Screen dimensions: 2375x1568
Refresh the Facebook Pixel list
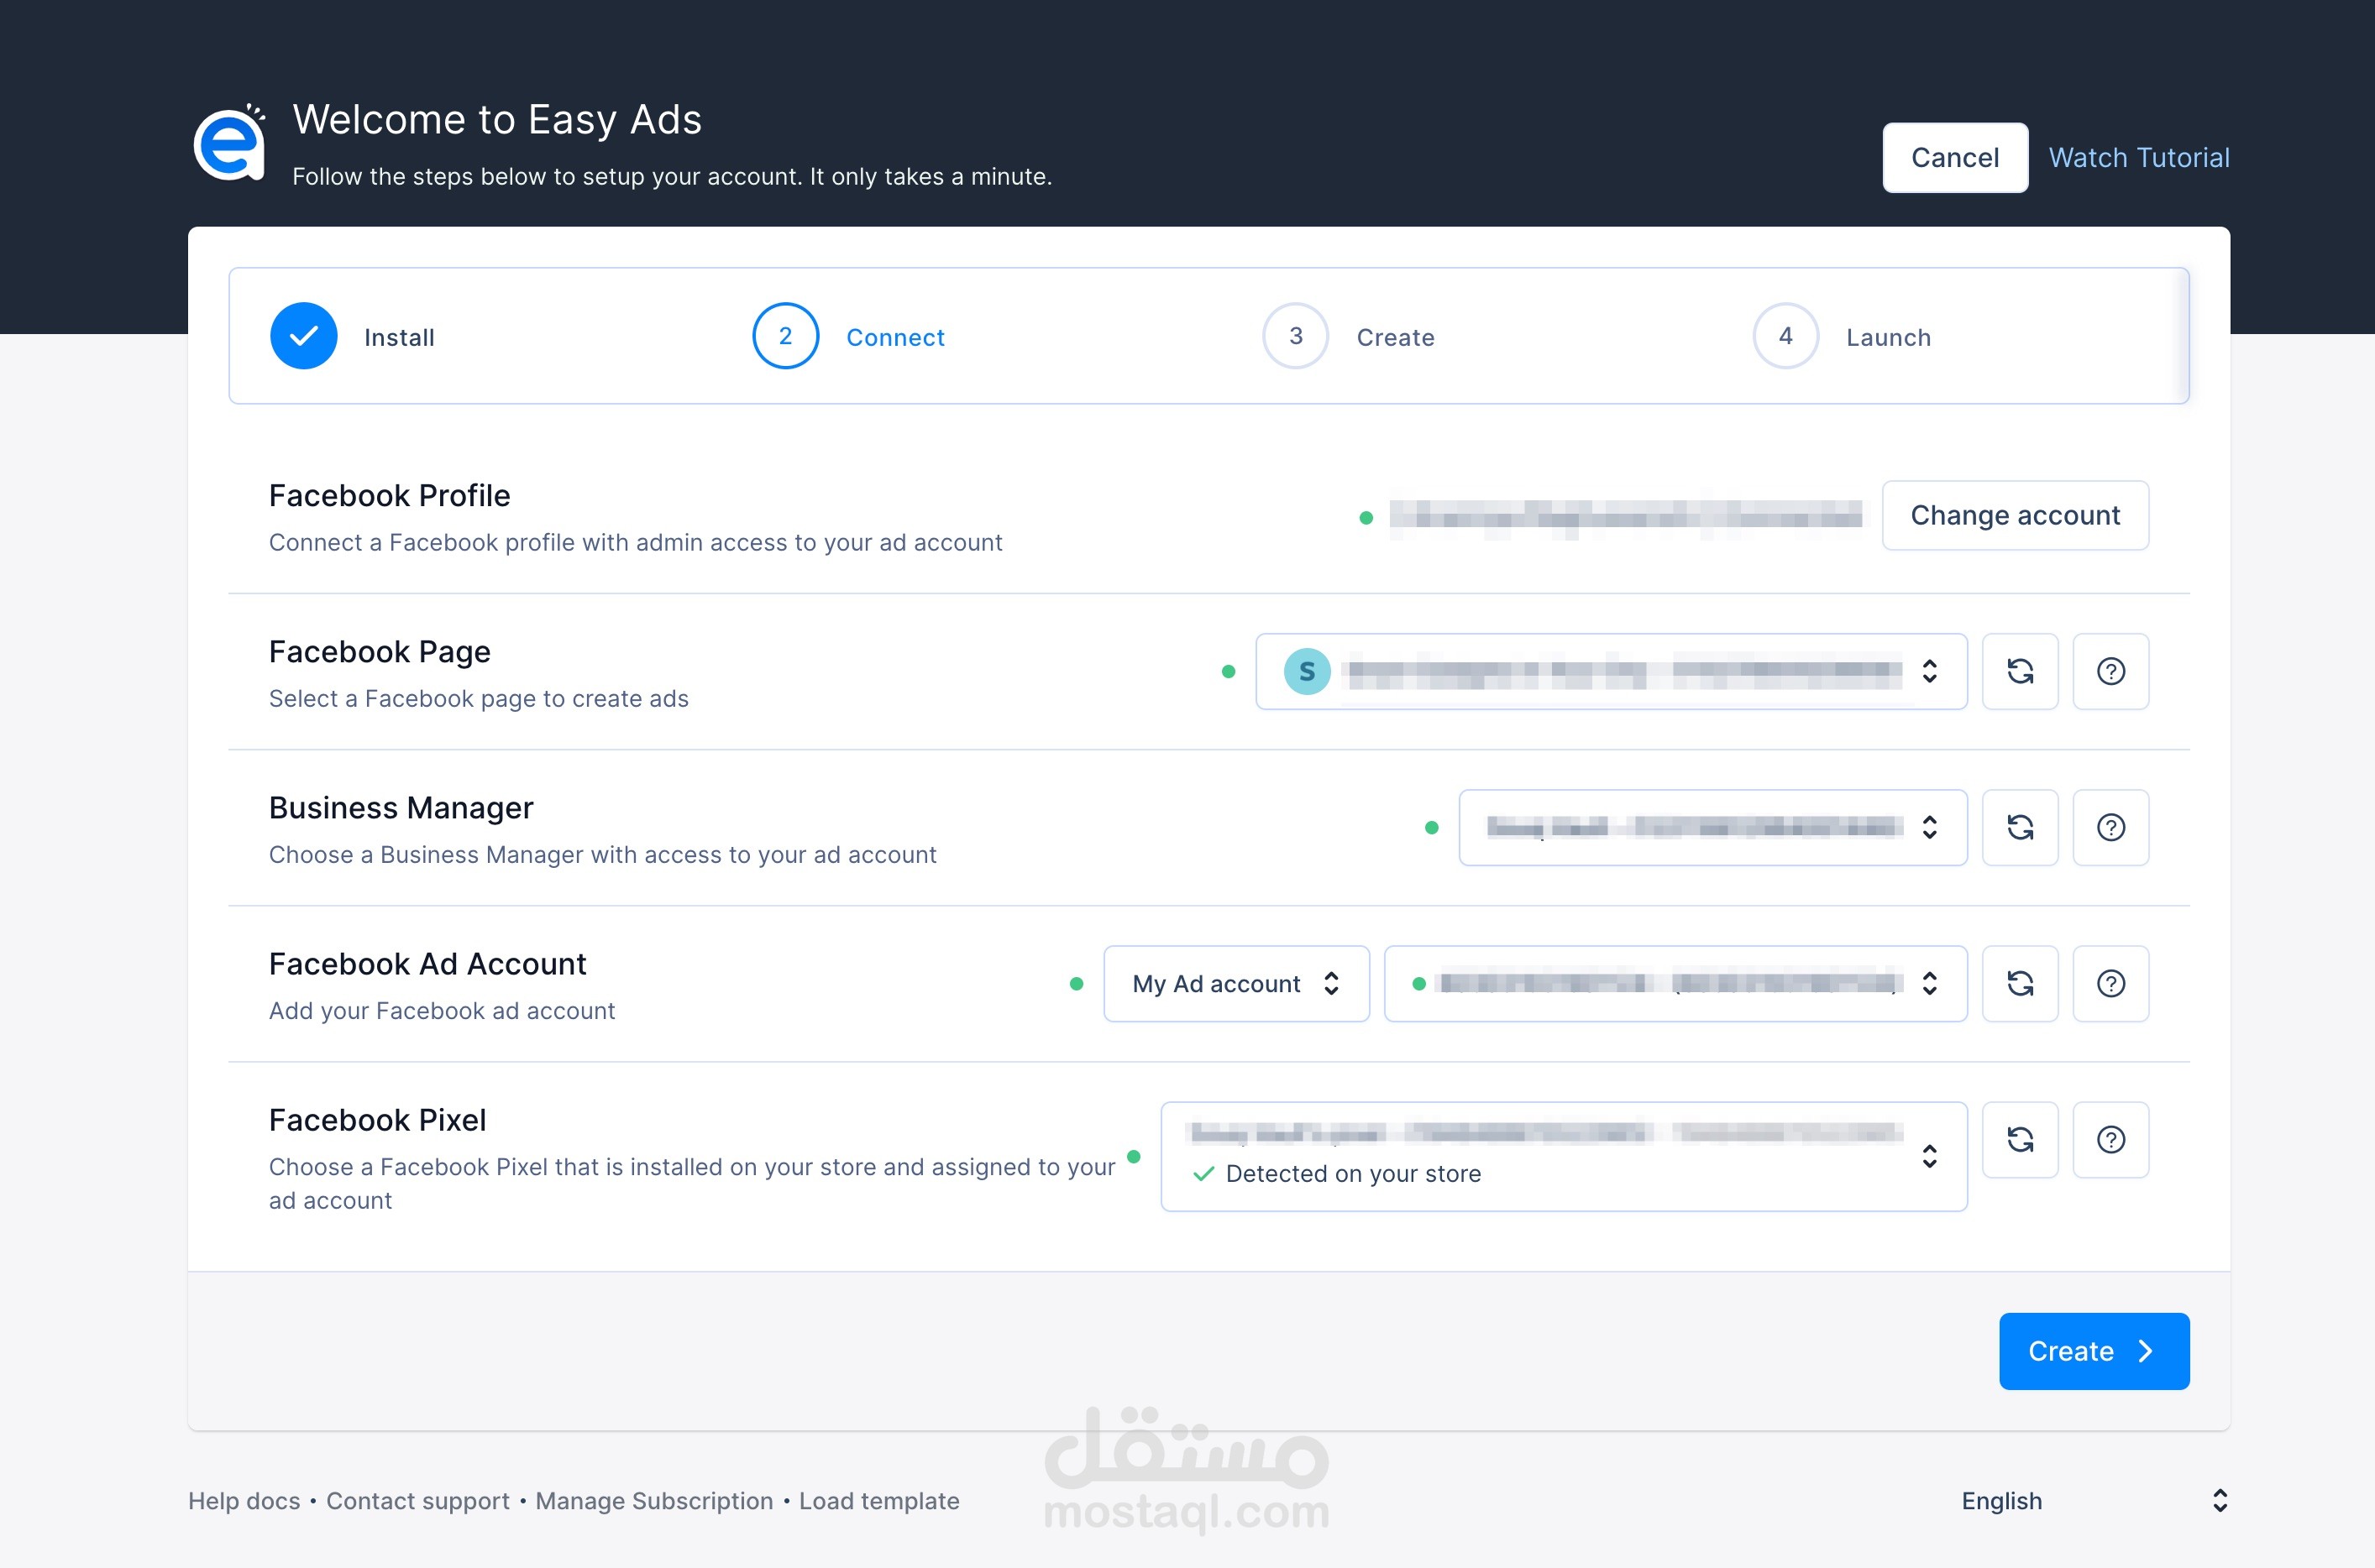point(2020,1139)
